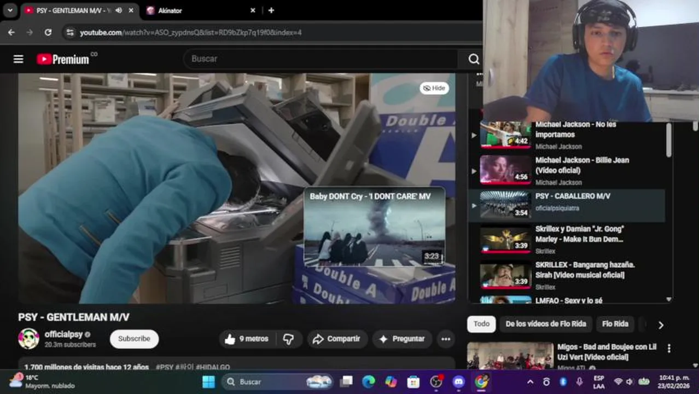Open a new browser tab
699x394 pixels.
(271, 10)
